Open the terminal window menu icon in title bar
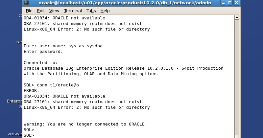This screenshot has width=263, height=138. 26,3
